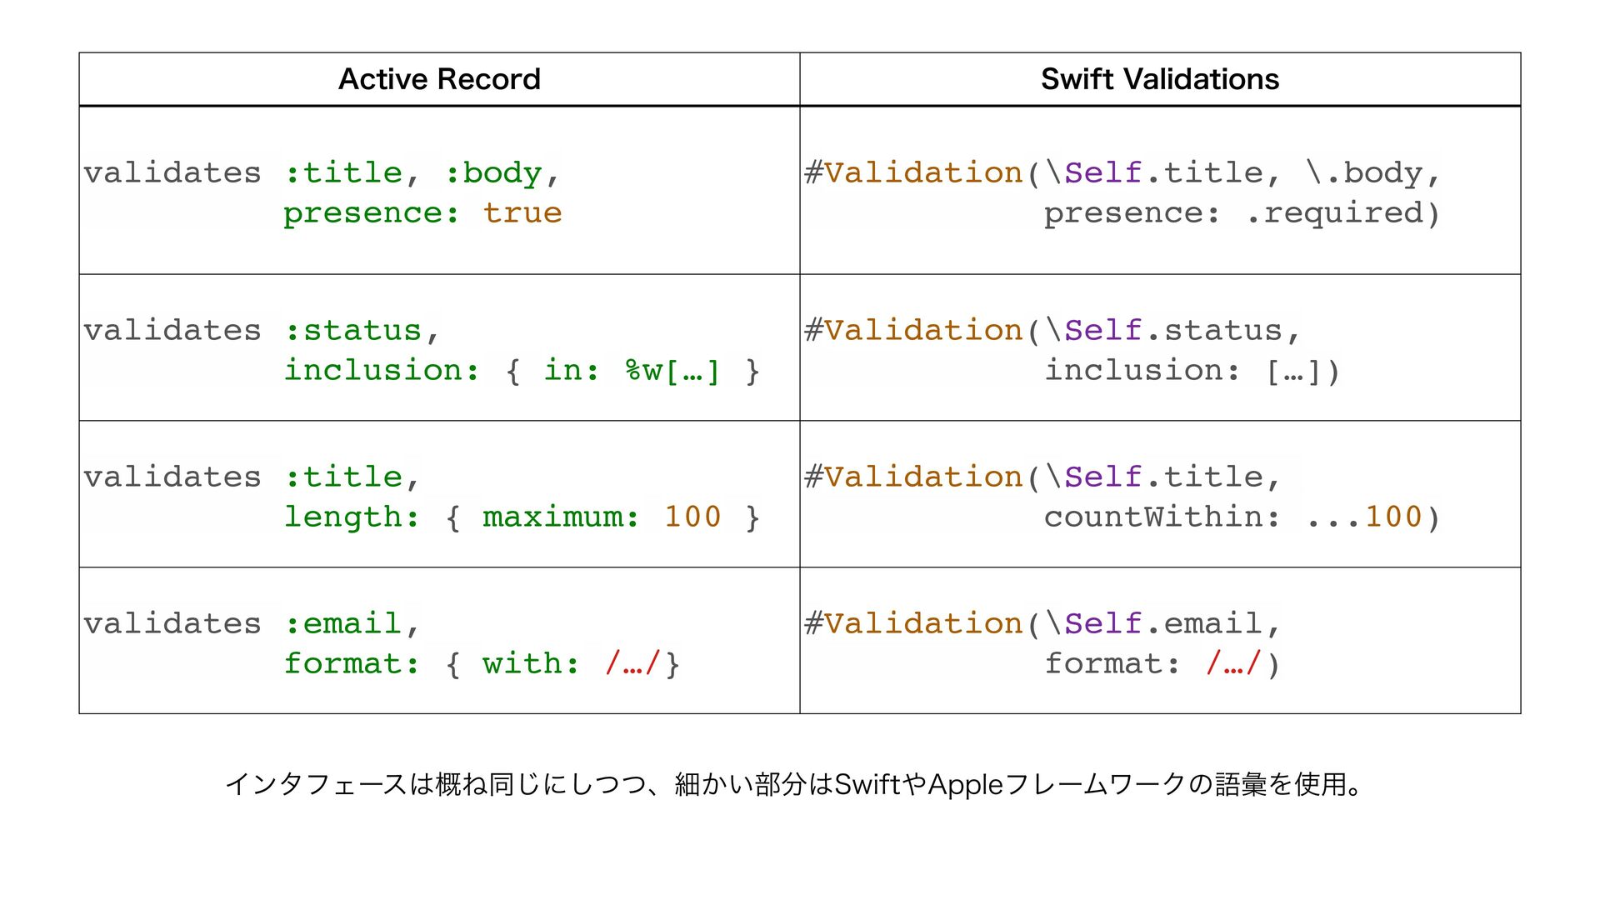
Task: Click 'validates :status,' code line
Action: [x=261, y=331]
